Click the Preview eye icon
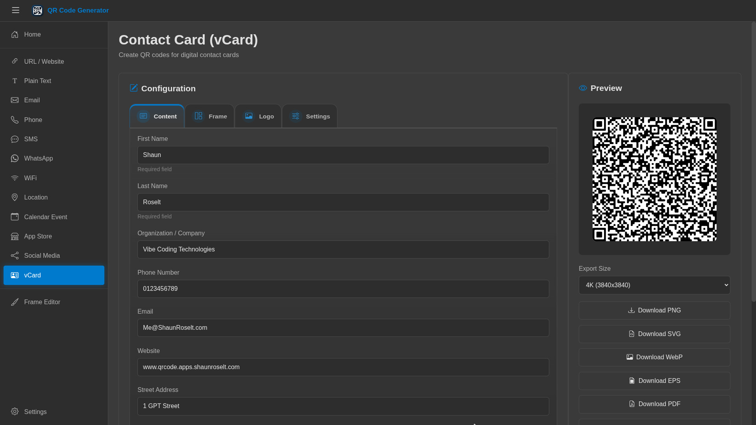This screenshot has height=425, width=756. 583,88
